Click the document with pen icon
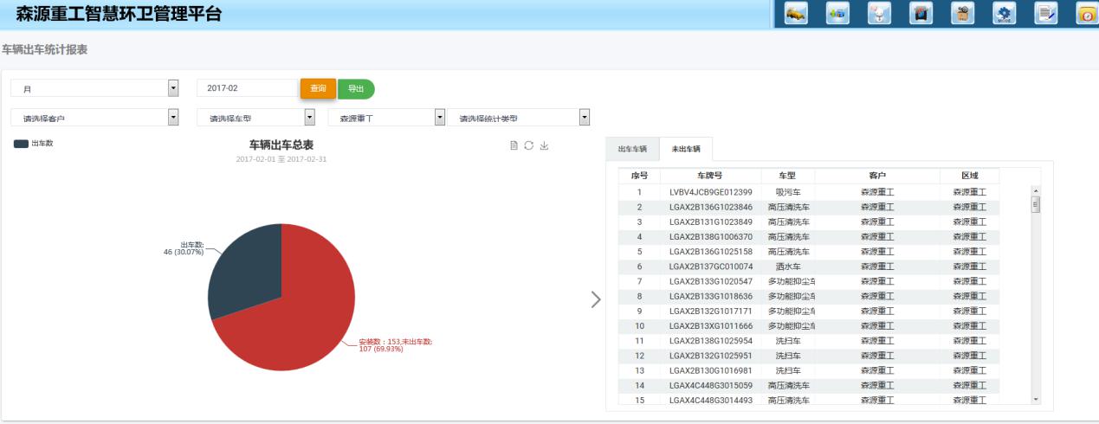 (1046, 14)
